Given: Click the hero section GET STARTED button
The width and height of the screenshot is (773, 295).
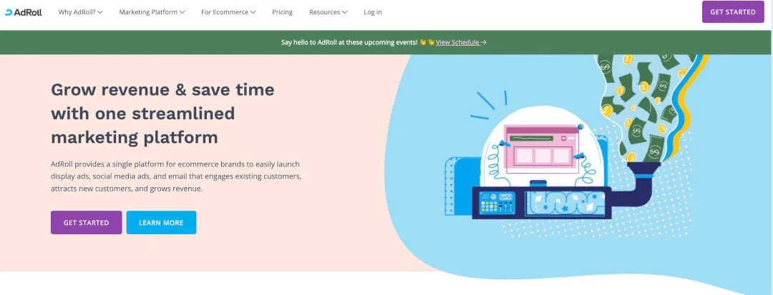Looking at the screenshot, I should point(87,223).
